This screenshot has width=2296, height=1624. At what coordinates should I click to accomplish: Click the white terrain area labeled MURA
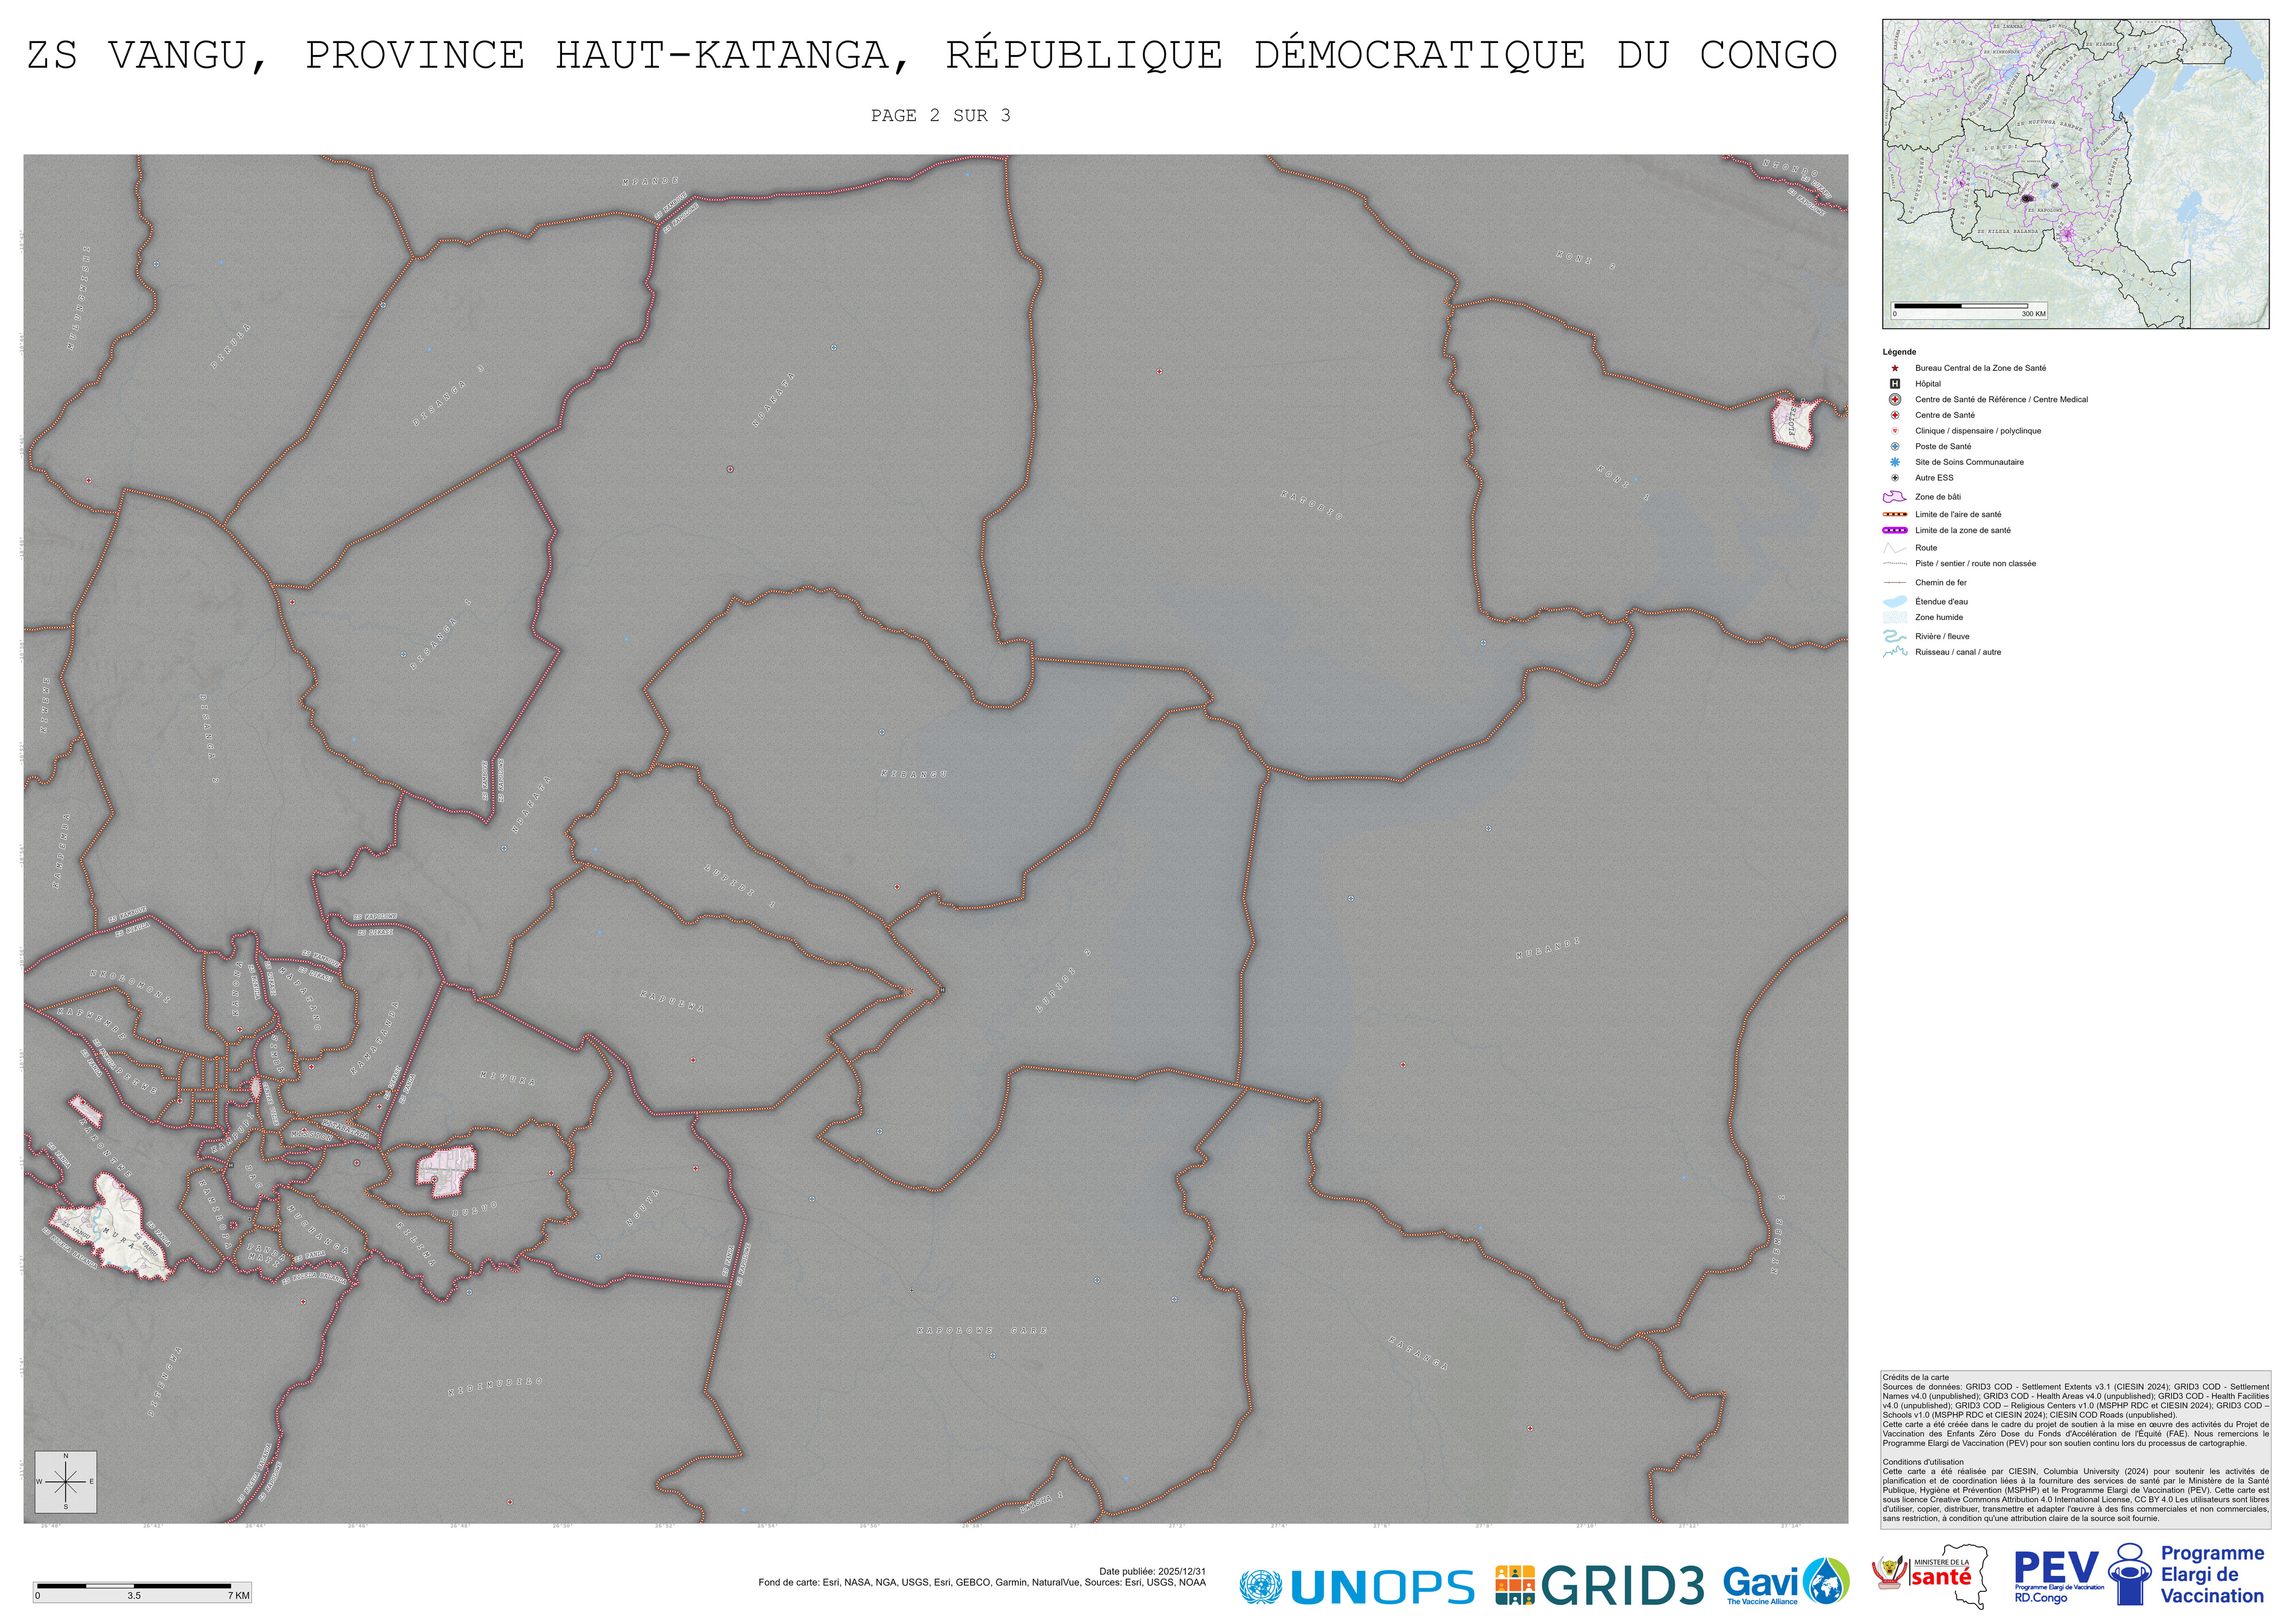click(110, 1228)
